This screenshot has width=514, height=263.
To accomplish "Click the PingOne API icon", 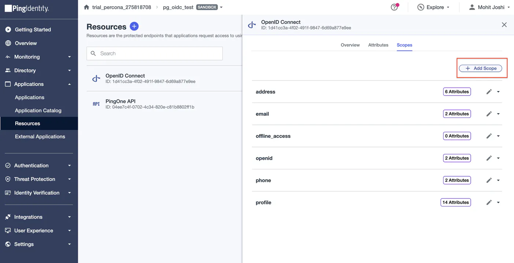I will (96, 104).
